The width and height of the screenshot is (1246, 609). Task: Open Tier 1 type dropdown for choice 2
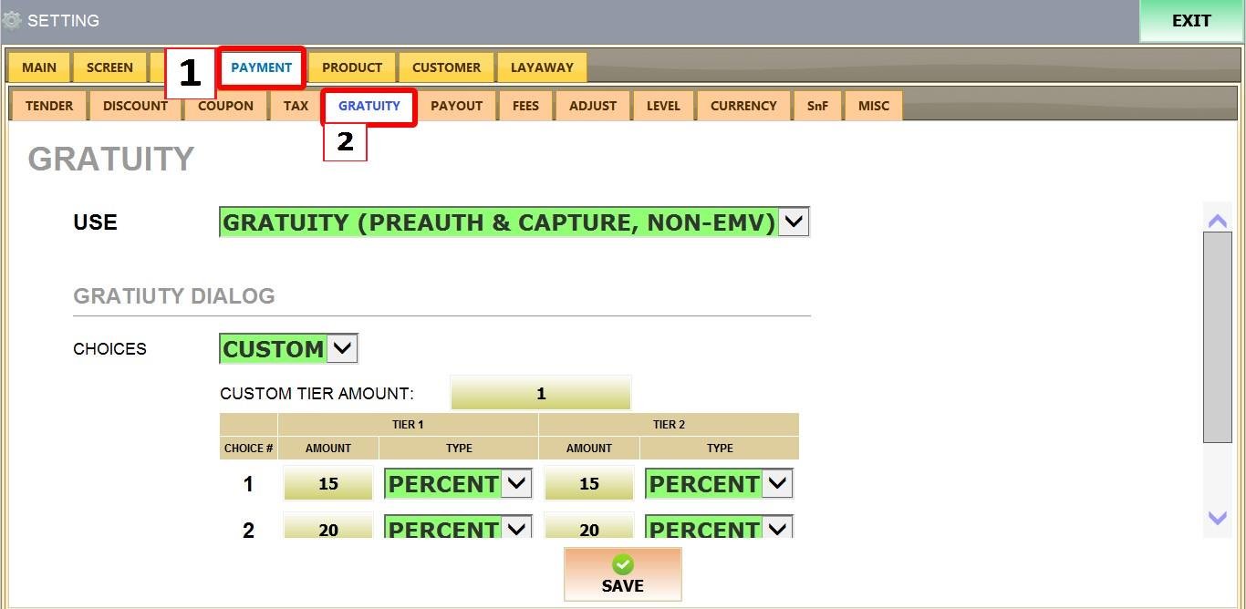tap(516, 527)
